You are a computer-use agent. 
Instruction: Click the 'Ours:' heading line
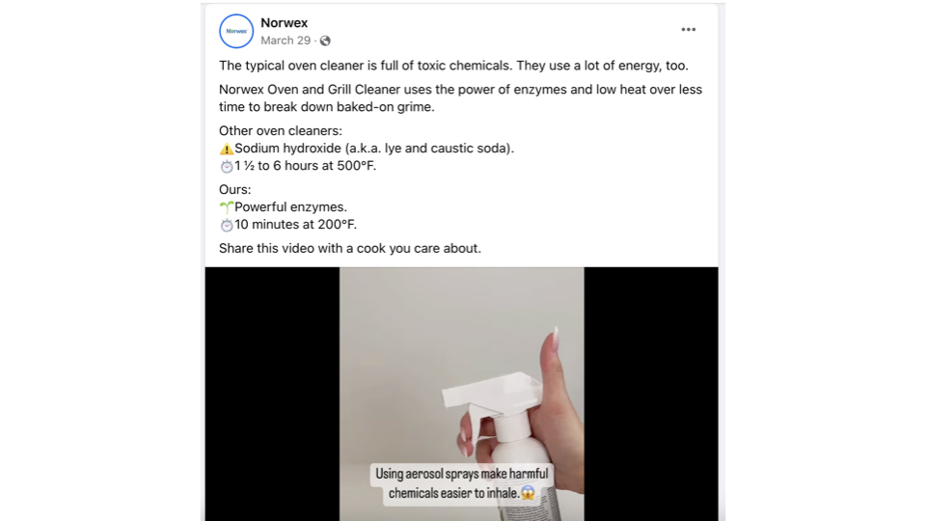pyautogui.click(x=235, y=190)
